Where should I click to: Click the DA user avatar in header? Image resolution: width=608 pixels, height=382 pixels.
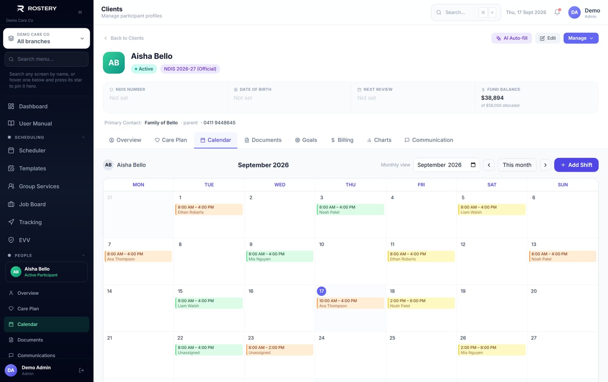coord(574,13)
